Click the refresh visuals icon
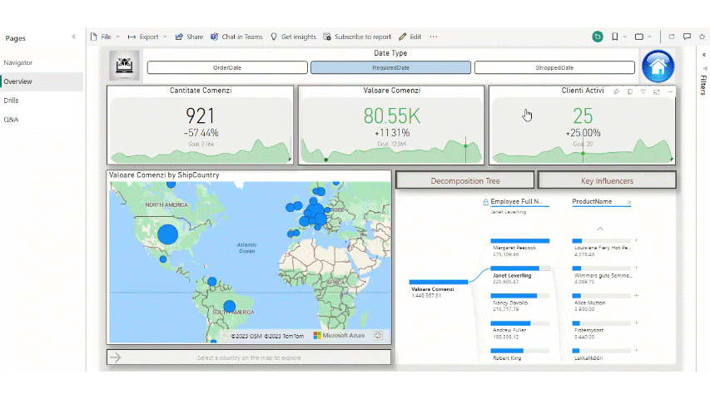This screenshot has width=710, height=399. click(x=672, y=37)
